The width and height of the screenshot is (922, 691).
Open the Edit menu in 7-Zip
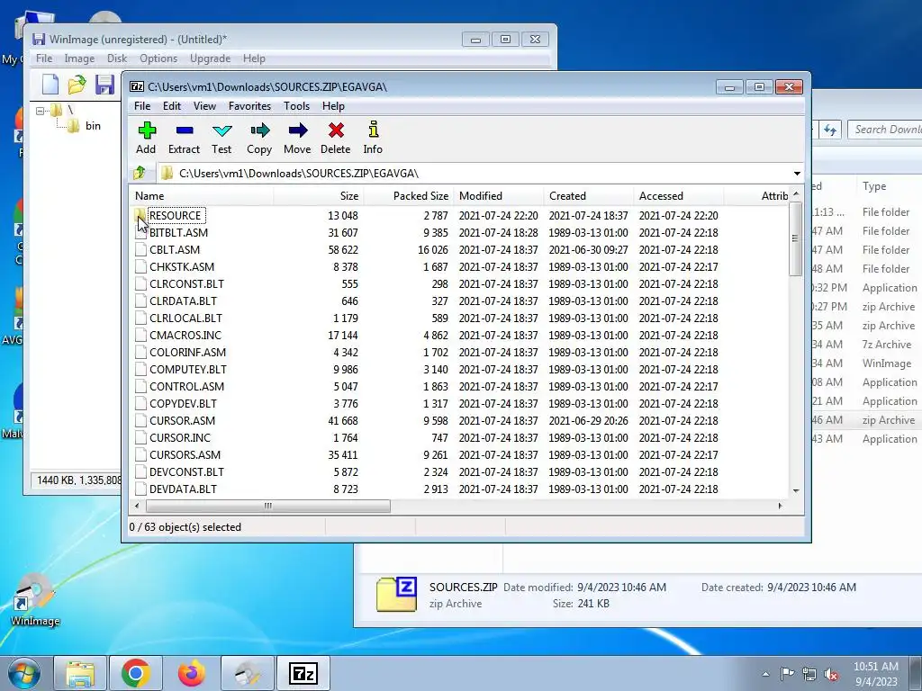click(x=172, y=106)
